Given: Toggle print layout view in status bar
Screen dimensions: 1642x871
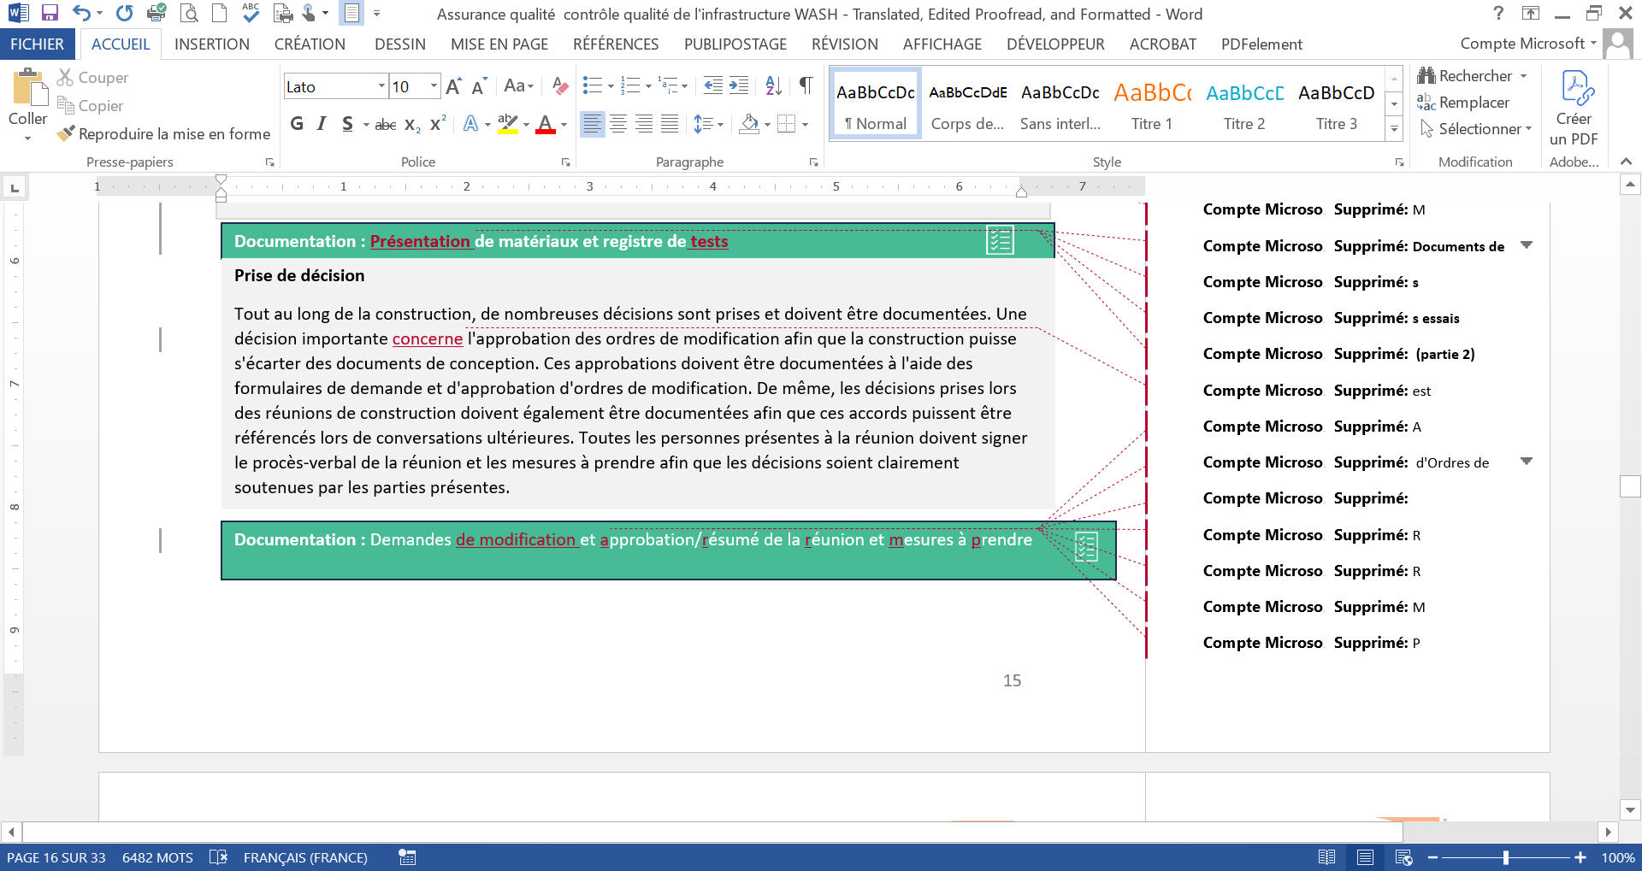Looking at the screenshot, I should click(1365, 857).
